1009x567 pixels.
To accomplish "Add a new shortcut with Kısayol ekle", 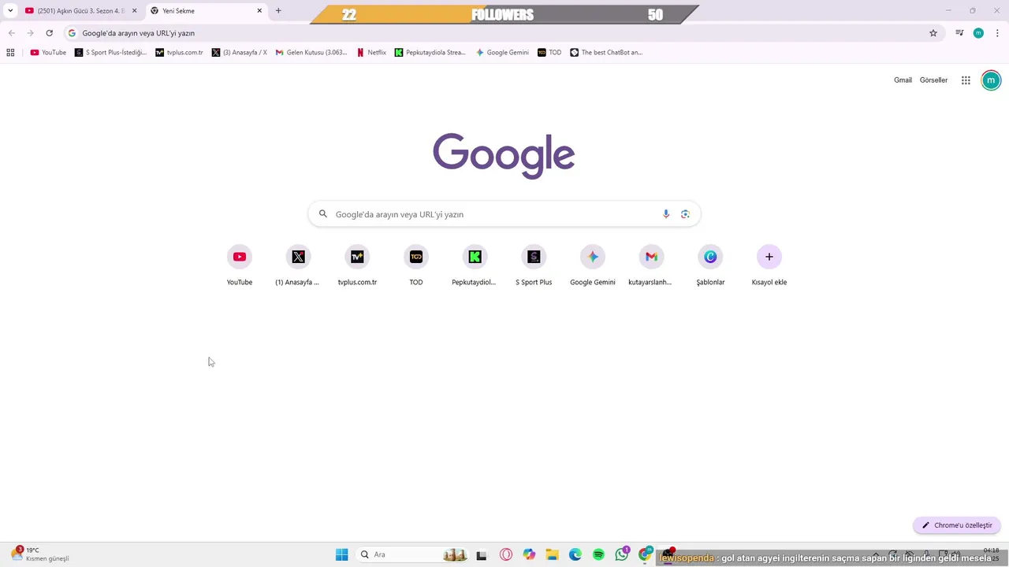I will point(769,266).
